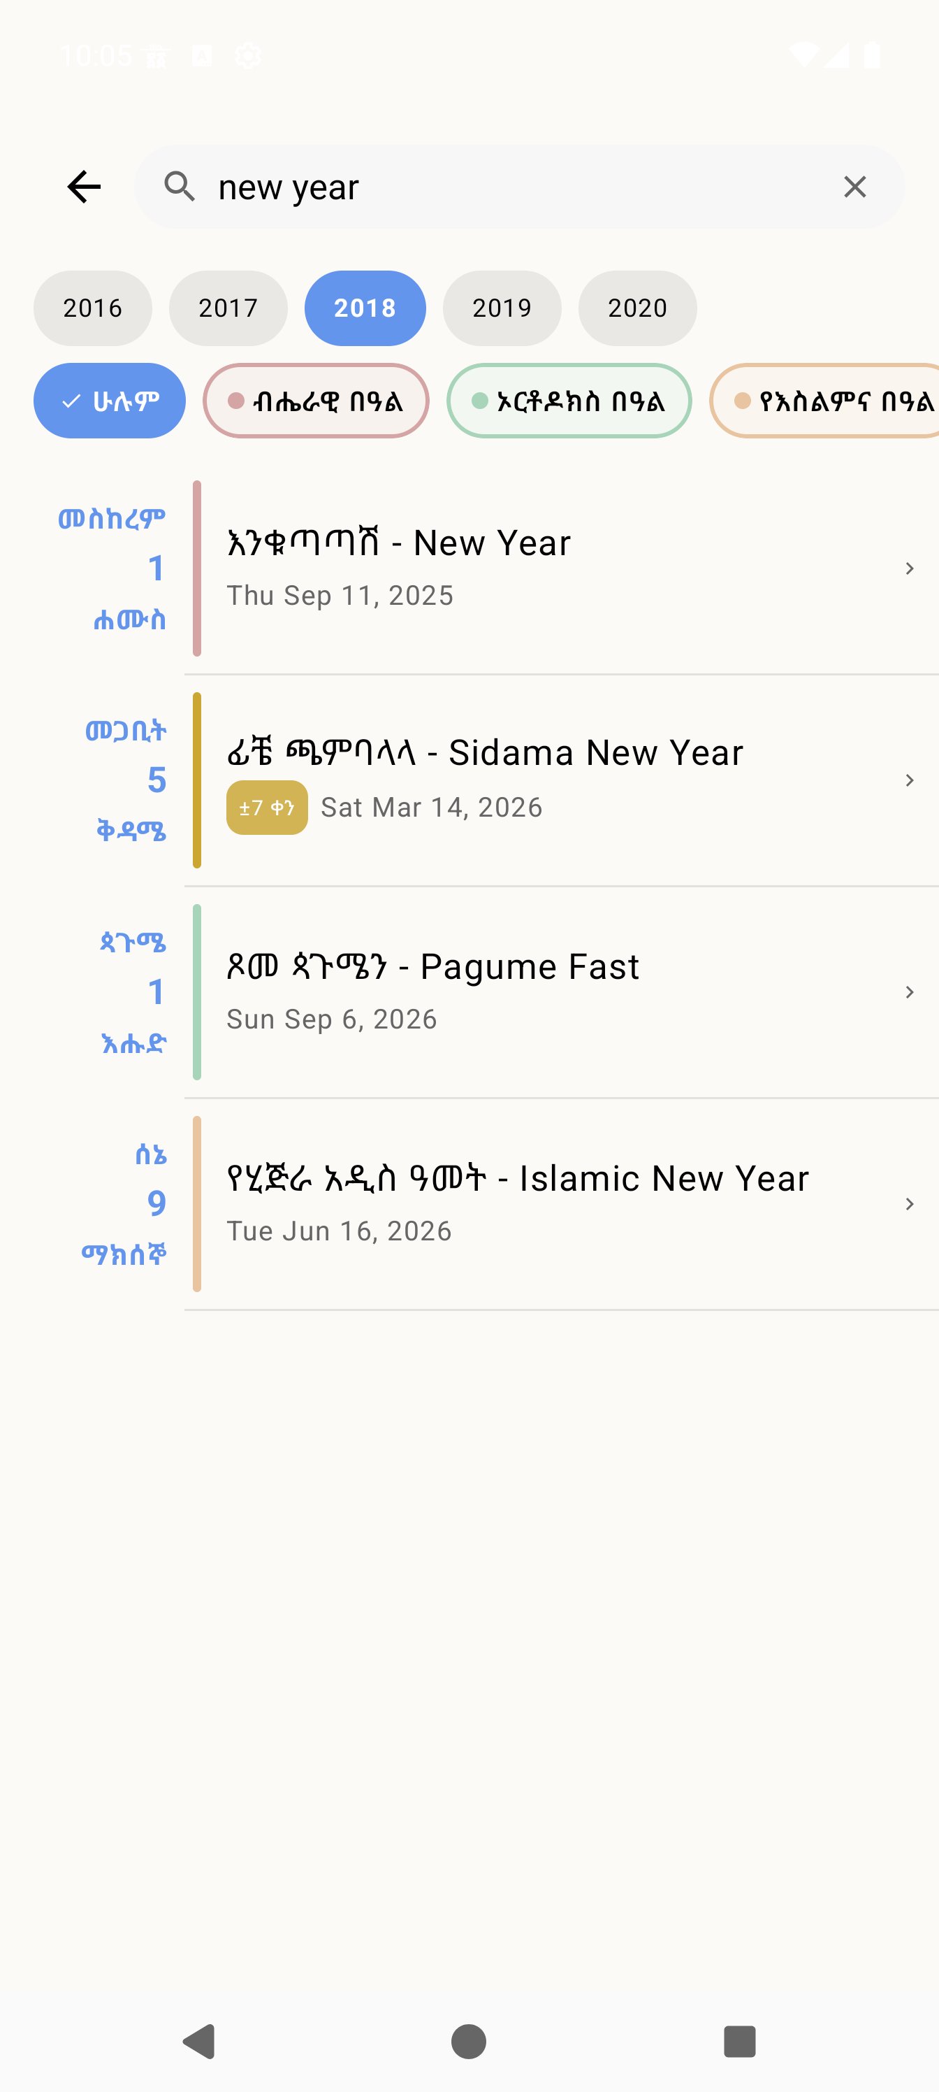This screenshot has height=2092, width=939.
Task: Click the 'new year' search field
Action: pos(519,187)
